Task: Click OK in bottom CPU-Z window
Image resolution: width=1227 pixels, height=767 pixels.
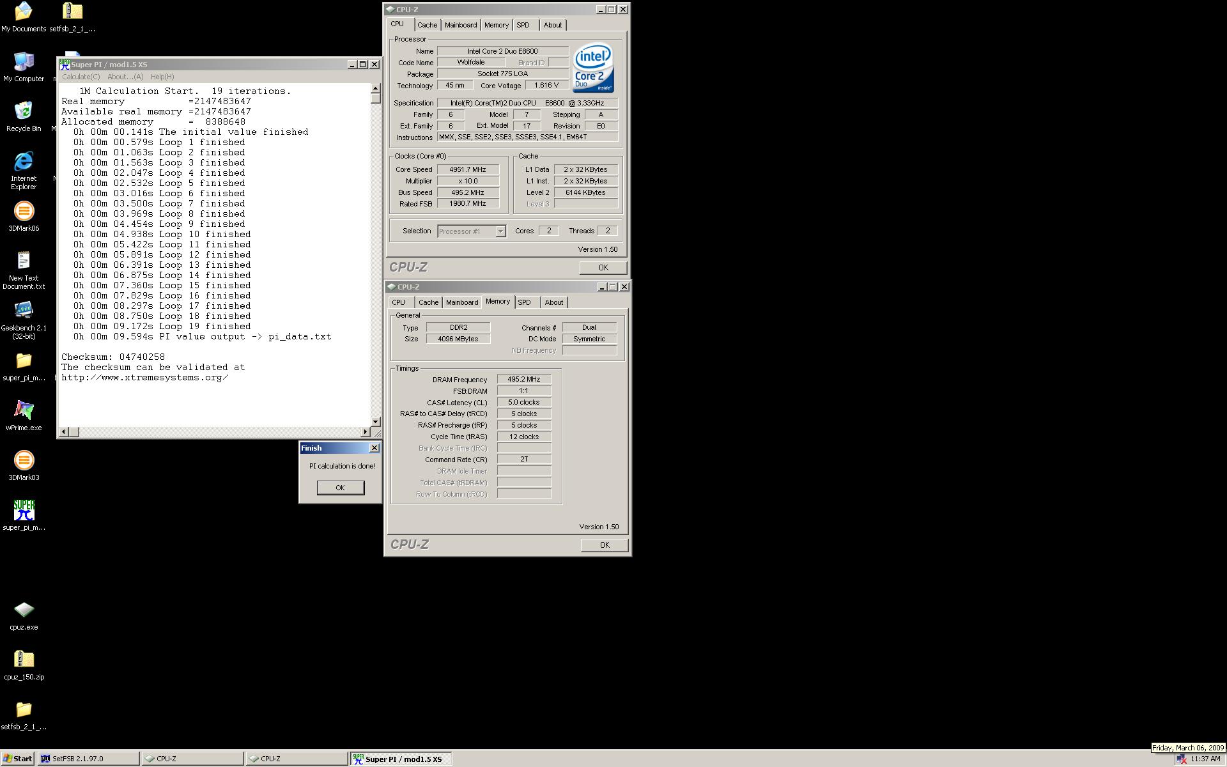Action: (605, 545)
